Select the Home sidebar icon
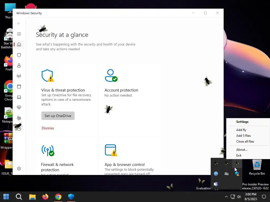 [x=19, y=44]
